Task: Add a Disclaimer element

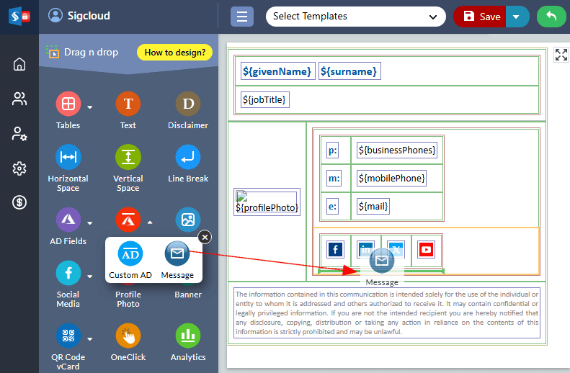Action: pos(188,104)
